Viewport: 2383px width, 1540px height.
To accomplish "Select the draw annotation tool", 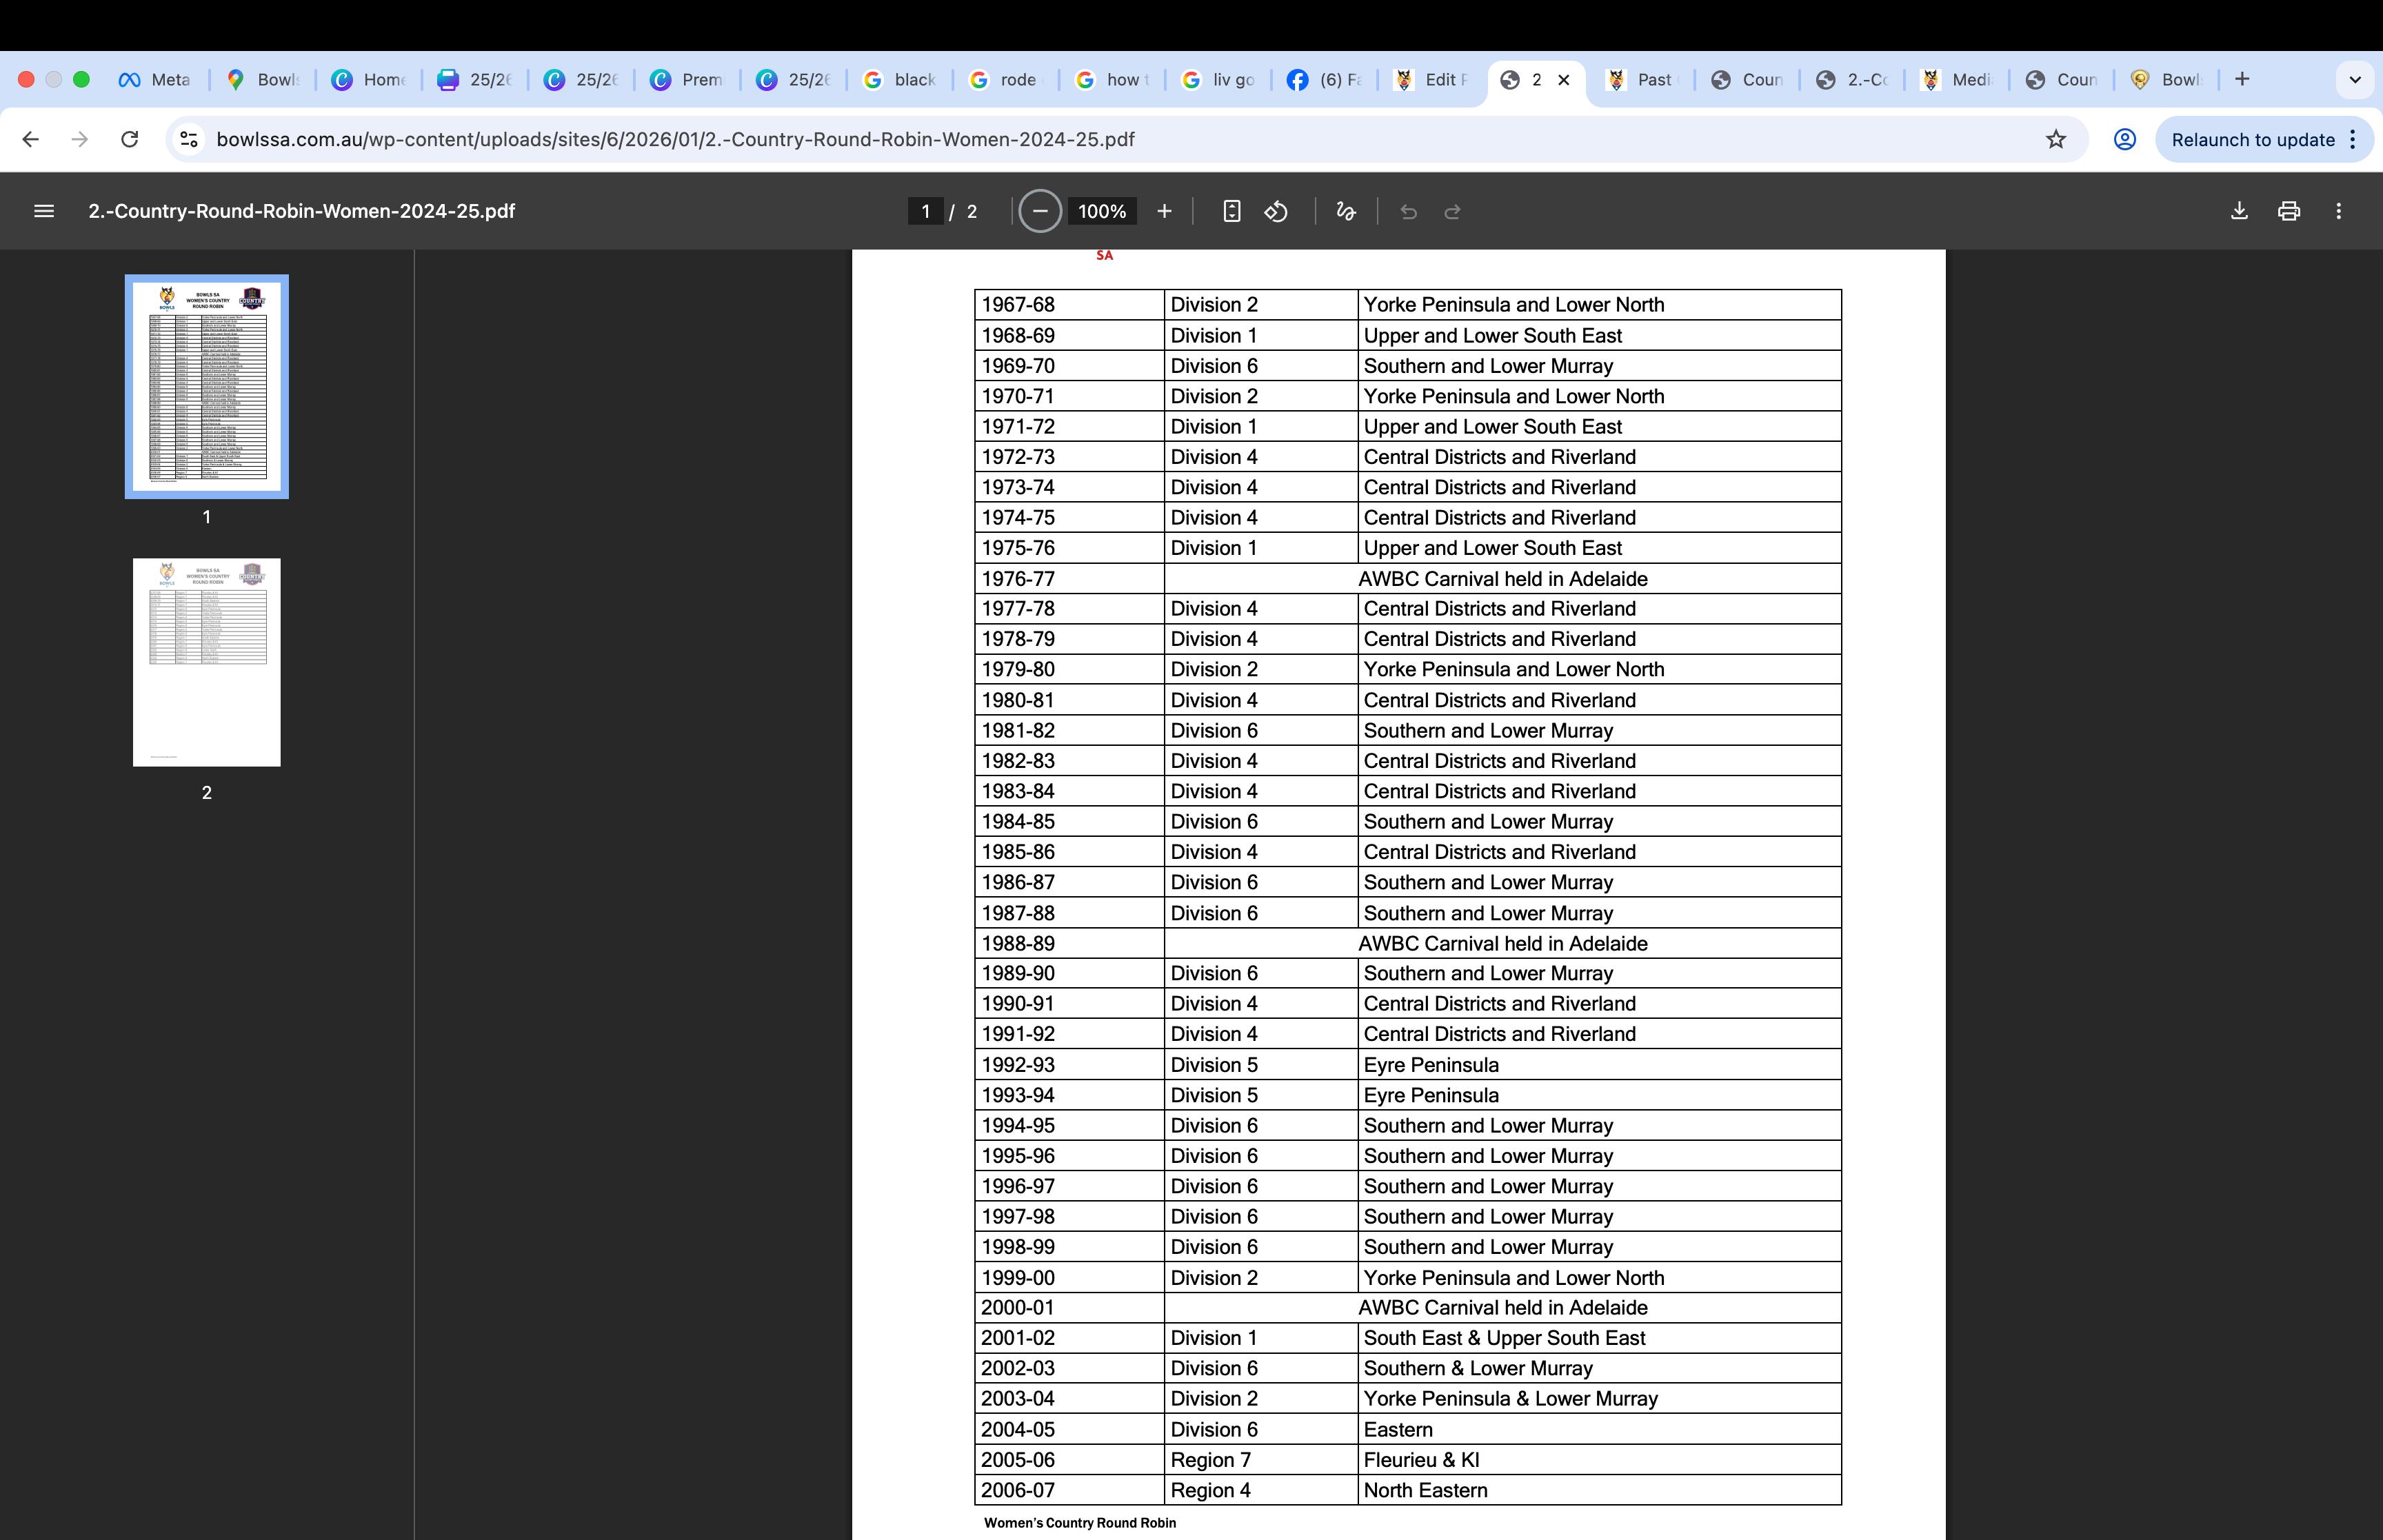I will click(x=1346, y=211).
